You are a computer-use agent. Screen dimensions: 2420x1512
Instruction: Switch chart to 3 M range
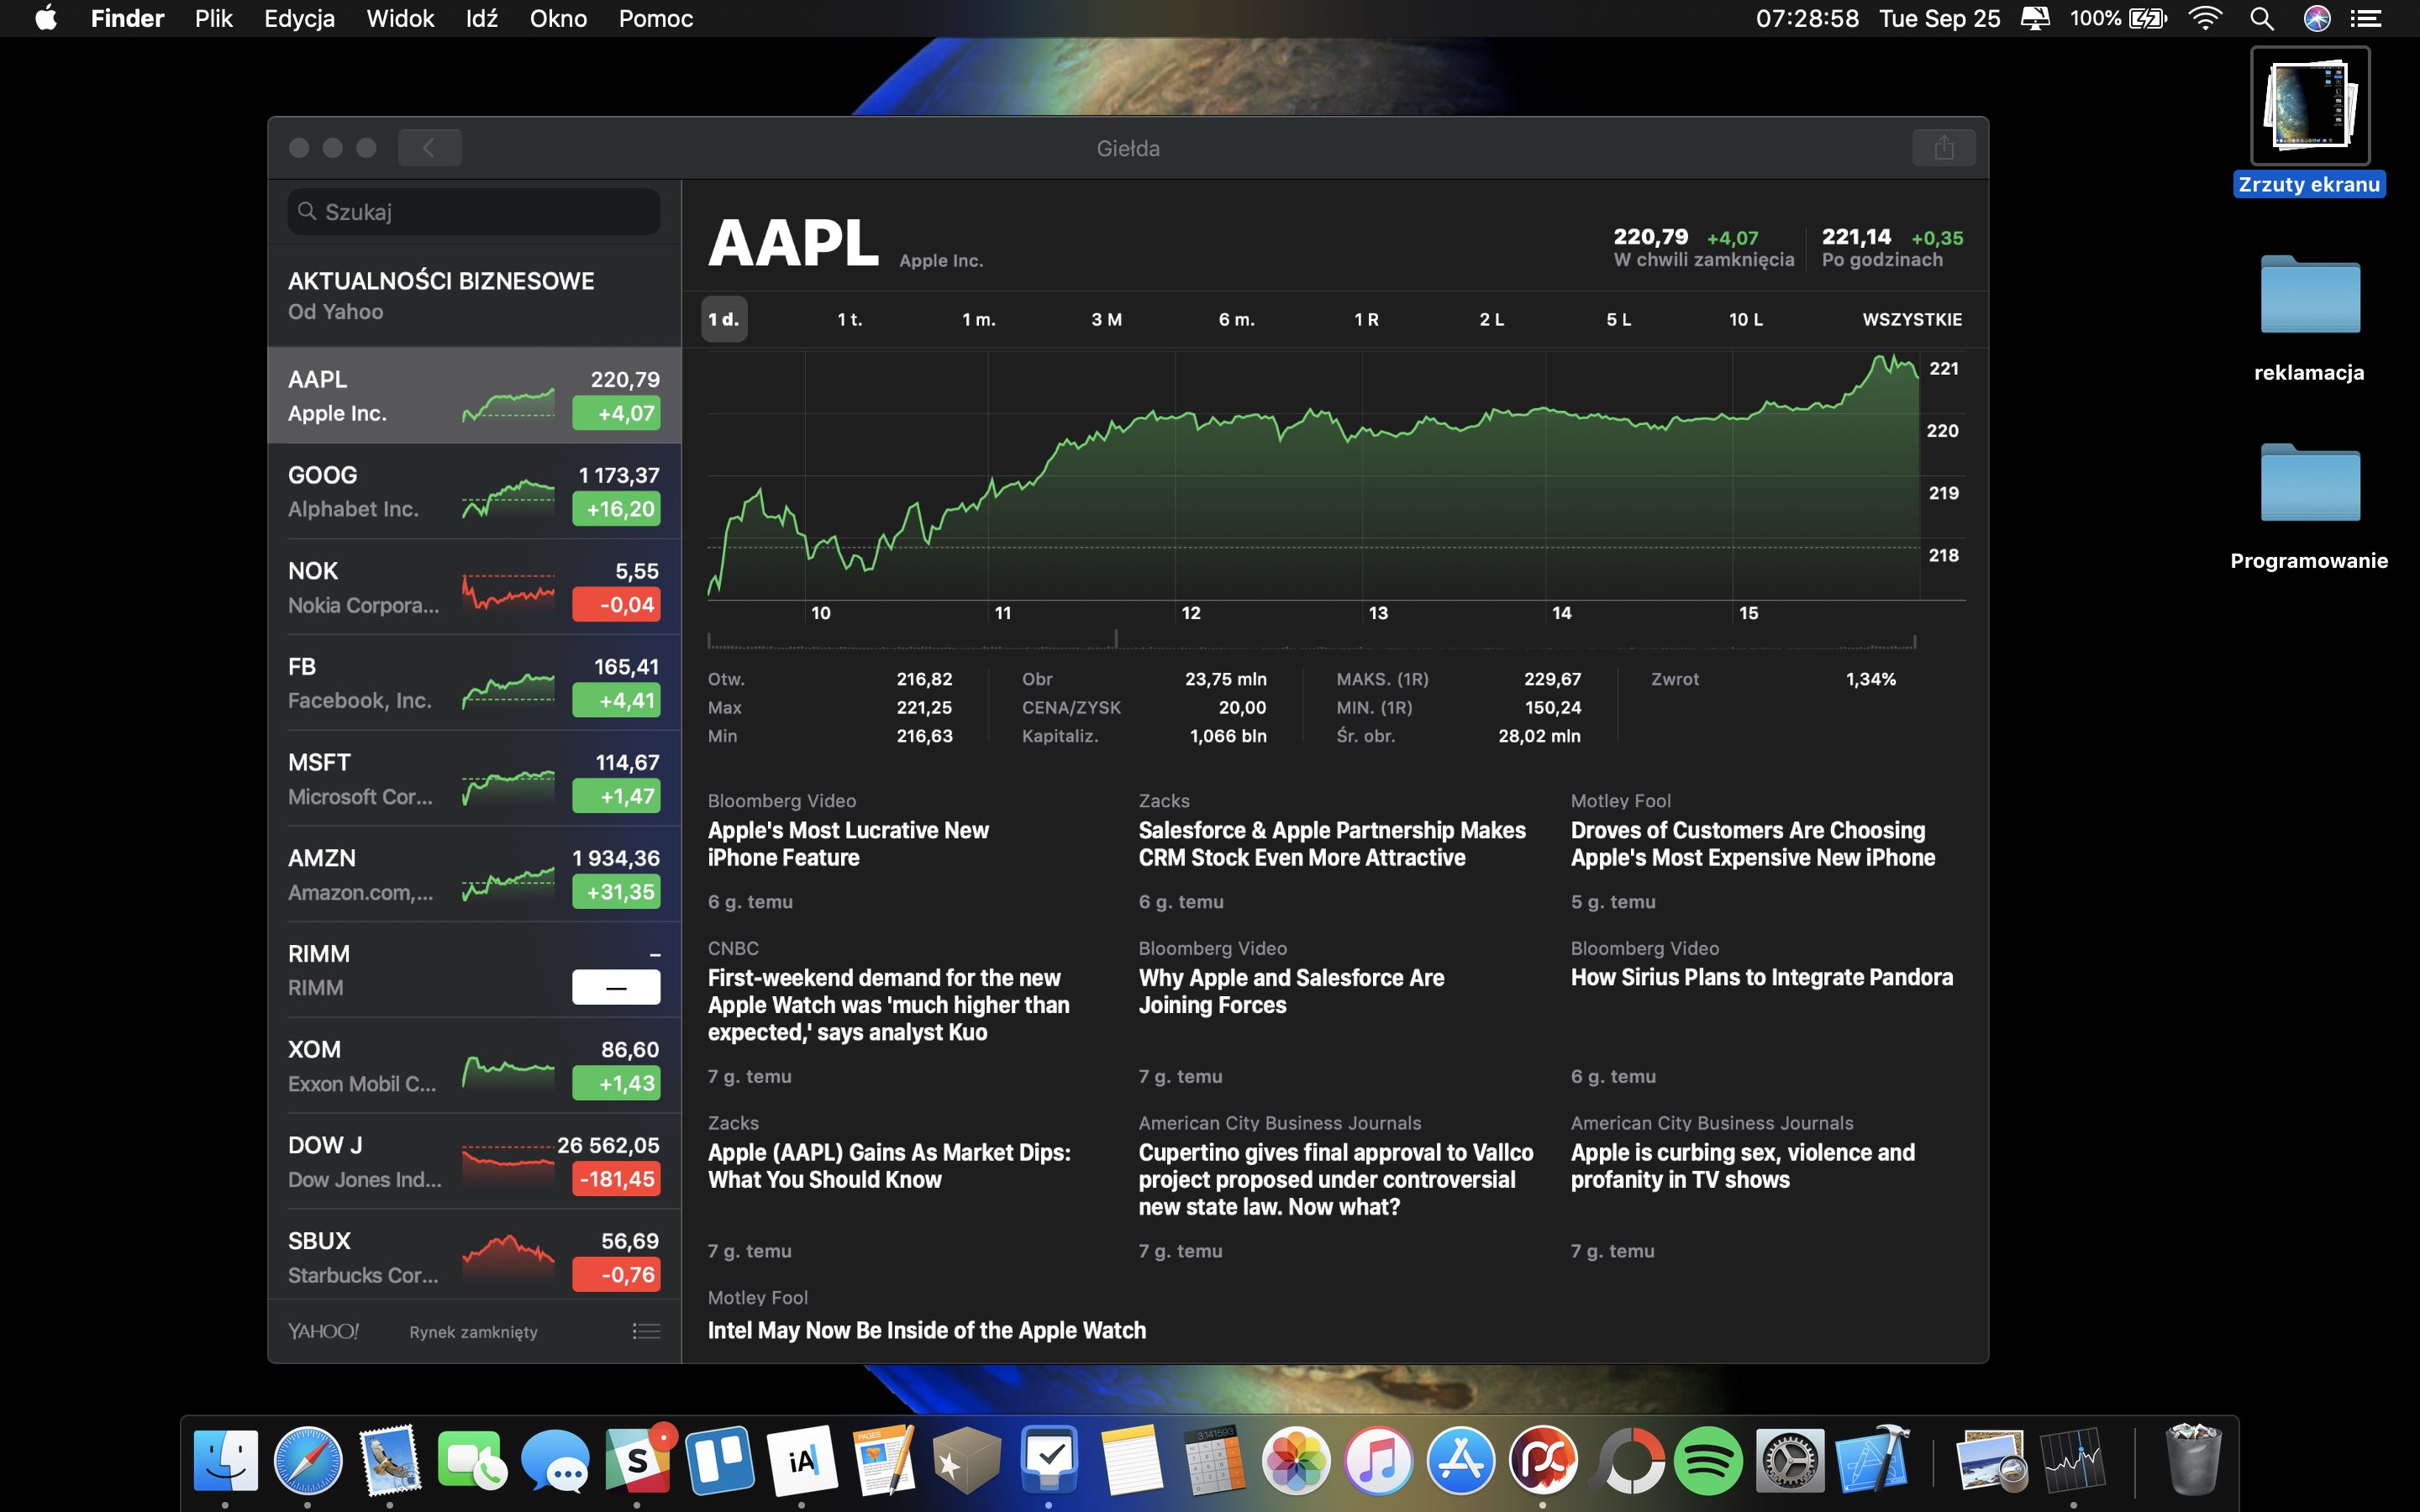[1106, 319]
